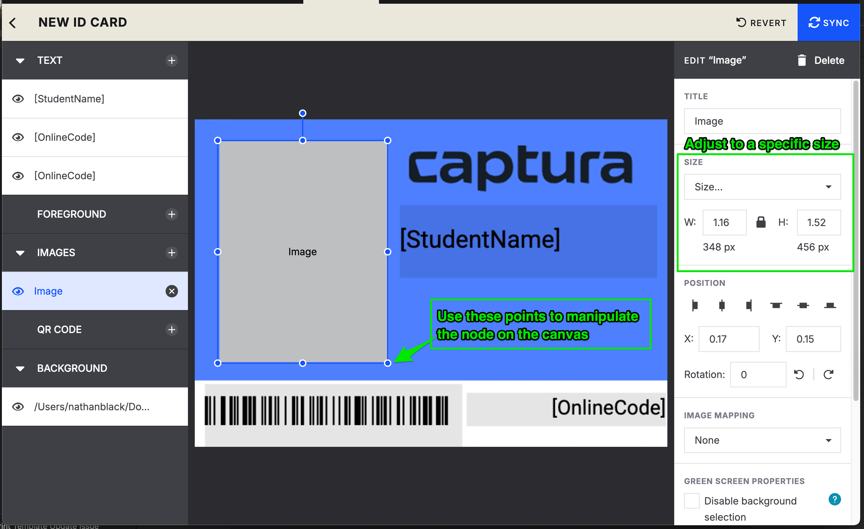Align node to right edge

coord(749,305)
